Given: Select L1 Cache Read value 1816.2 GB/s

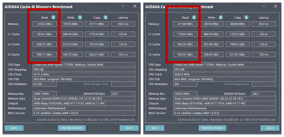Looking at the screenshot, I should point(45,34).
